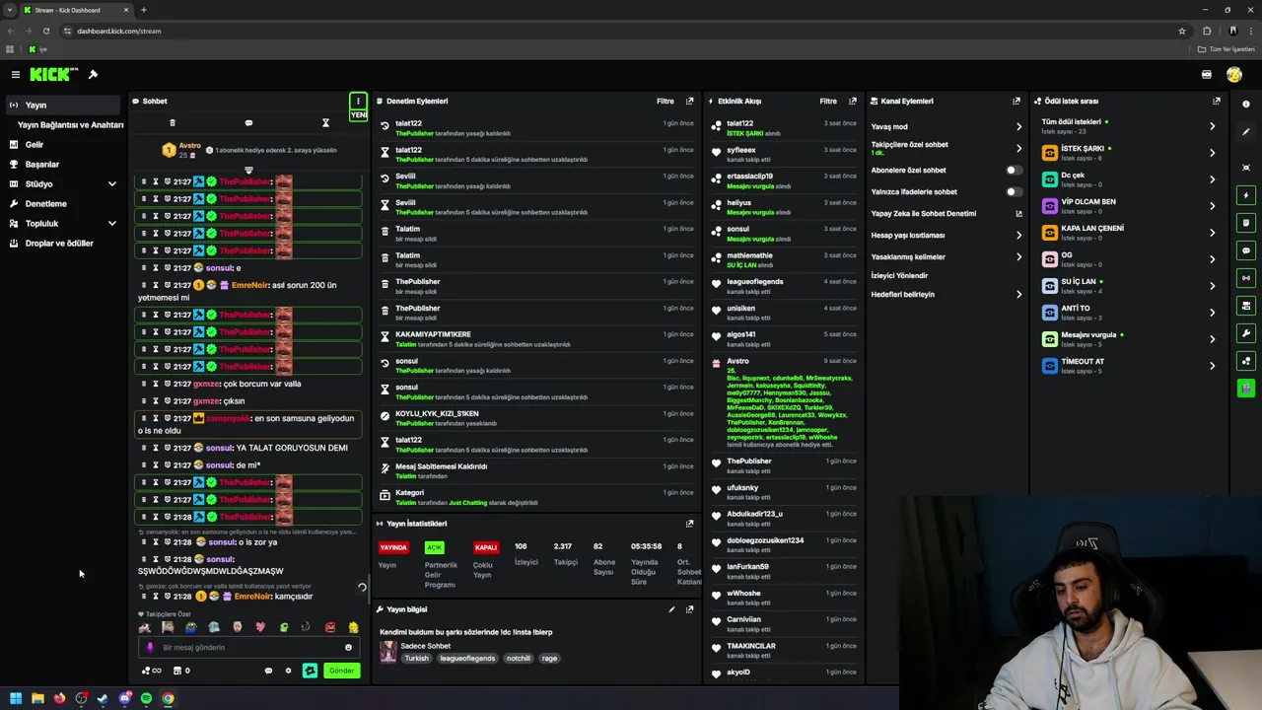Screen dimensions: 1262x710
Task: Pop out the Yayın bilgisi panel
Action: (689, 609)
